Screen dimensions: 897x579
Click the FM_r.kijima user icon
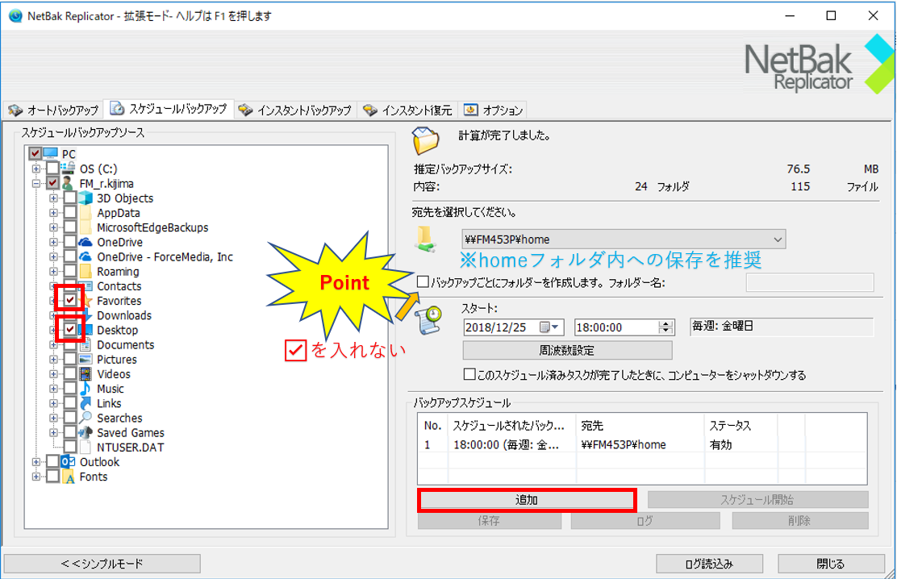tap(68, 184)
